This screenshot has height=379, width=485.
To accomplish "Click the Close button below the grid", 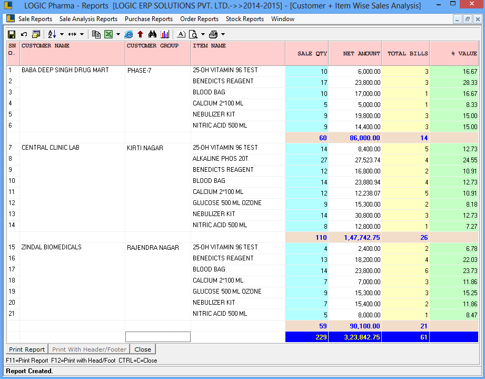I will (x=143, y=349).
